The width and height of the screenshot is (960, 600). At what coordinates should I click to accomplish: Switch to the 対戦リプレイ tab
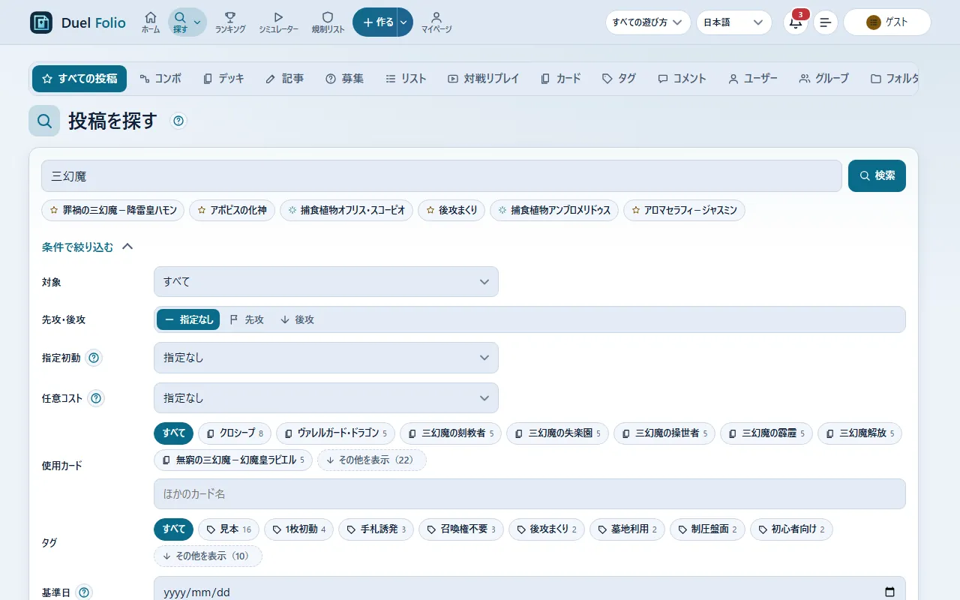coord(483,79)
